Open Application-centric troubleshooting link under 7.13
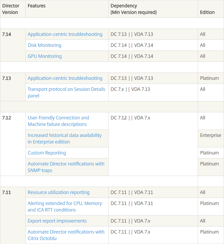This screenshot has width=224, height=244. coord(65,78)
